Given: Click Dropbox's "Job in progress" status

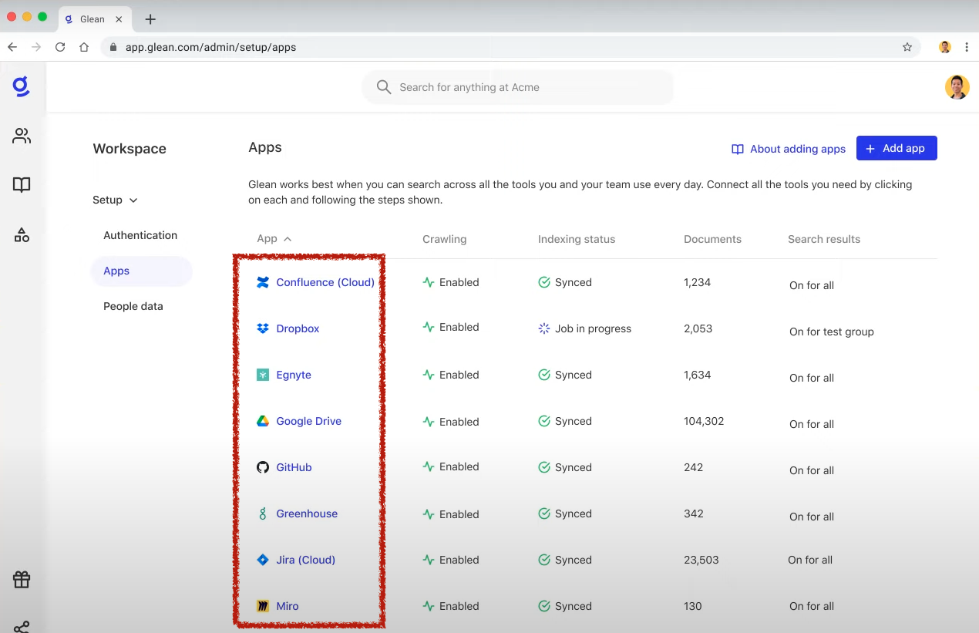Looking at the screenshot, I should point(593,328).
